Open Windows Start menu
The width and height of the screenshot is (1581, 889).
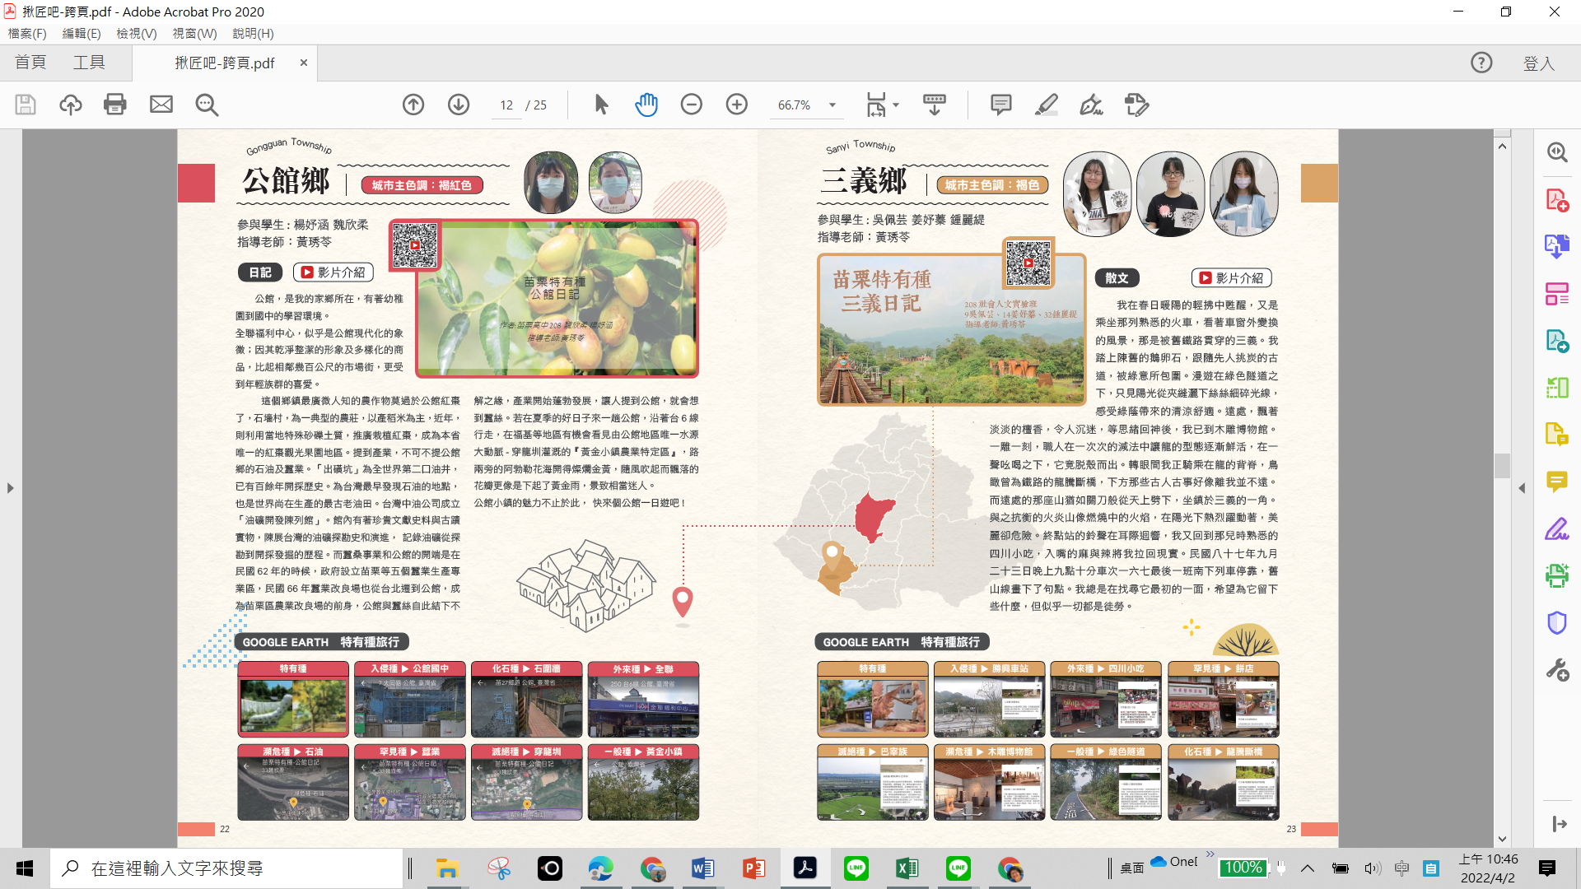click(x=25, y=868)
